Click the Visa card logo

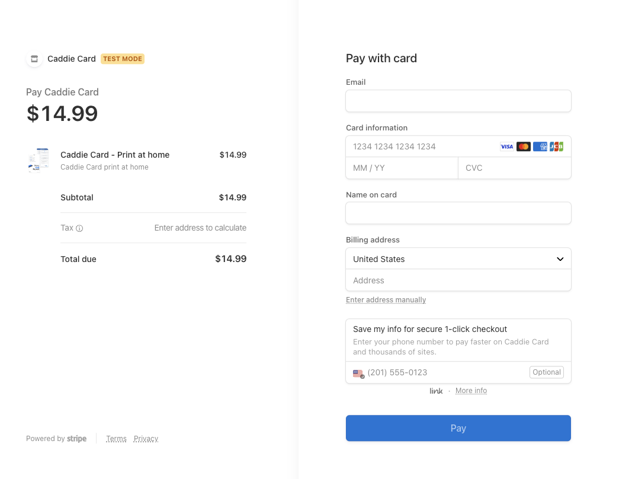pyautogui.click(x=507, y=146)
